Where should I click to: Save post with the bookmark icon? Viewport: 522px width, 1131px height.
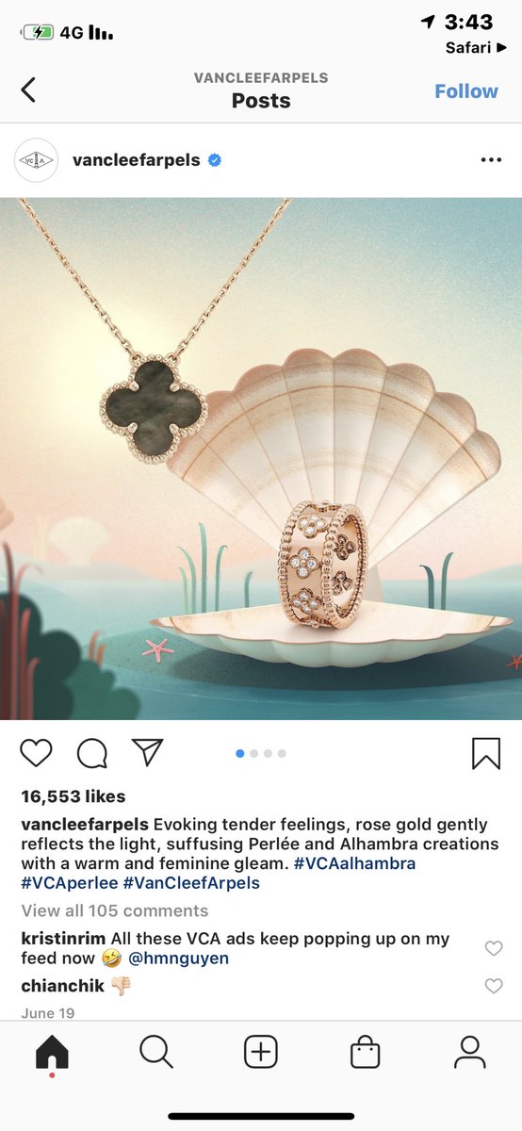(486, 753)
